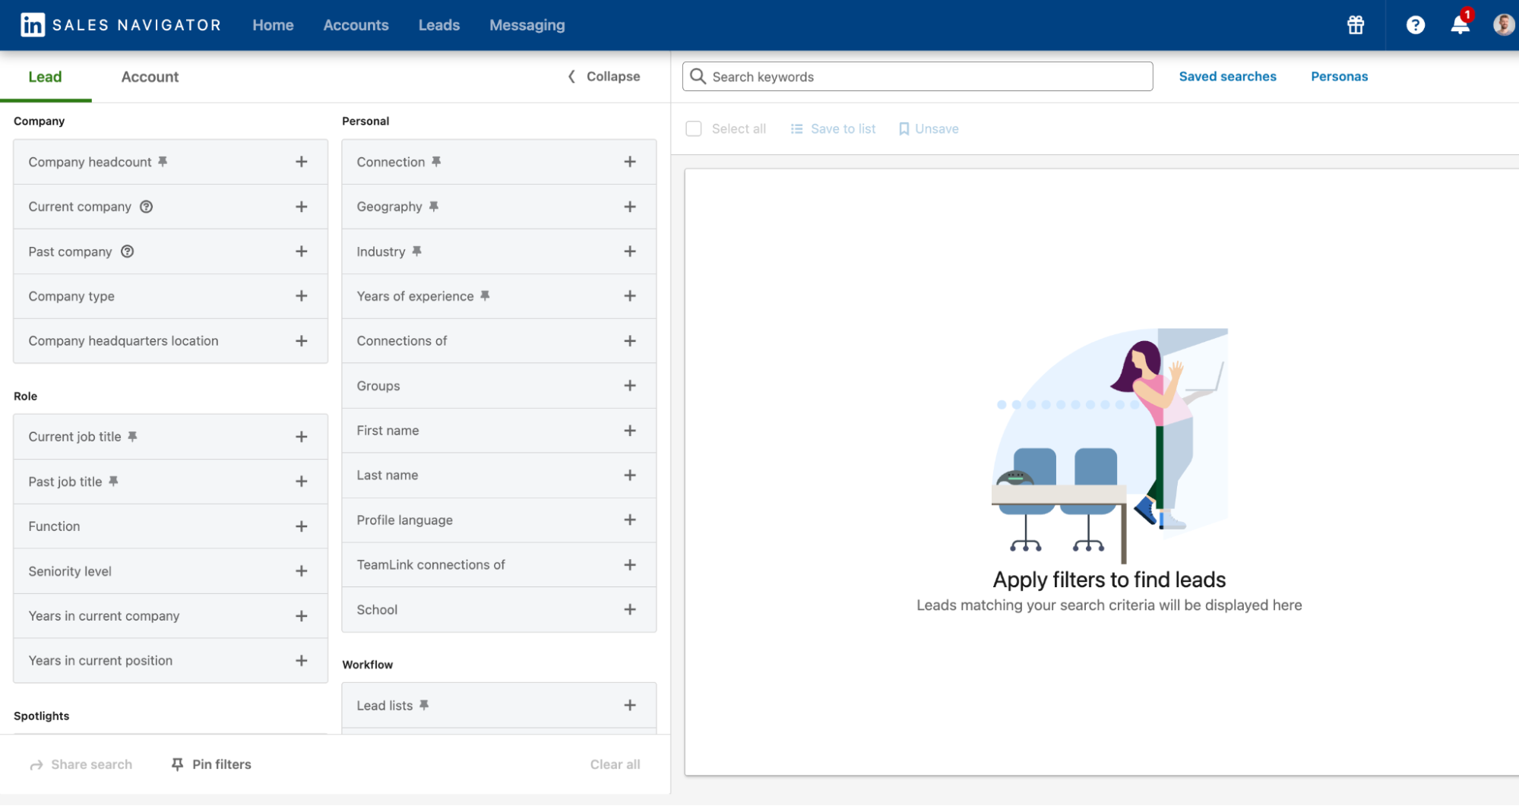Click the Unsave bookmark icon
Screen dimensions: 1519x806
904,129
